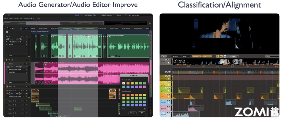Switch to Edit Audio to Video workspace
This screenshot has height=119, width=282.
(90, 15)
